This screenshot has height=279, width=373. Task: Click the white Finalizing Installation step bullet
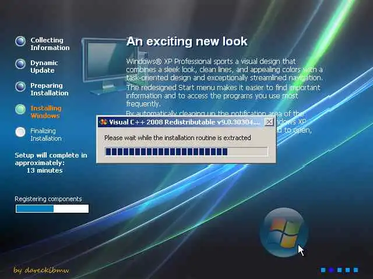(x=20, y=132)
